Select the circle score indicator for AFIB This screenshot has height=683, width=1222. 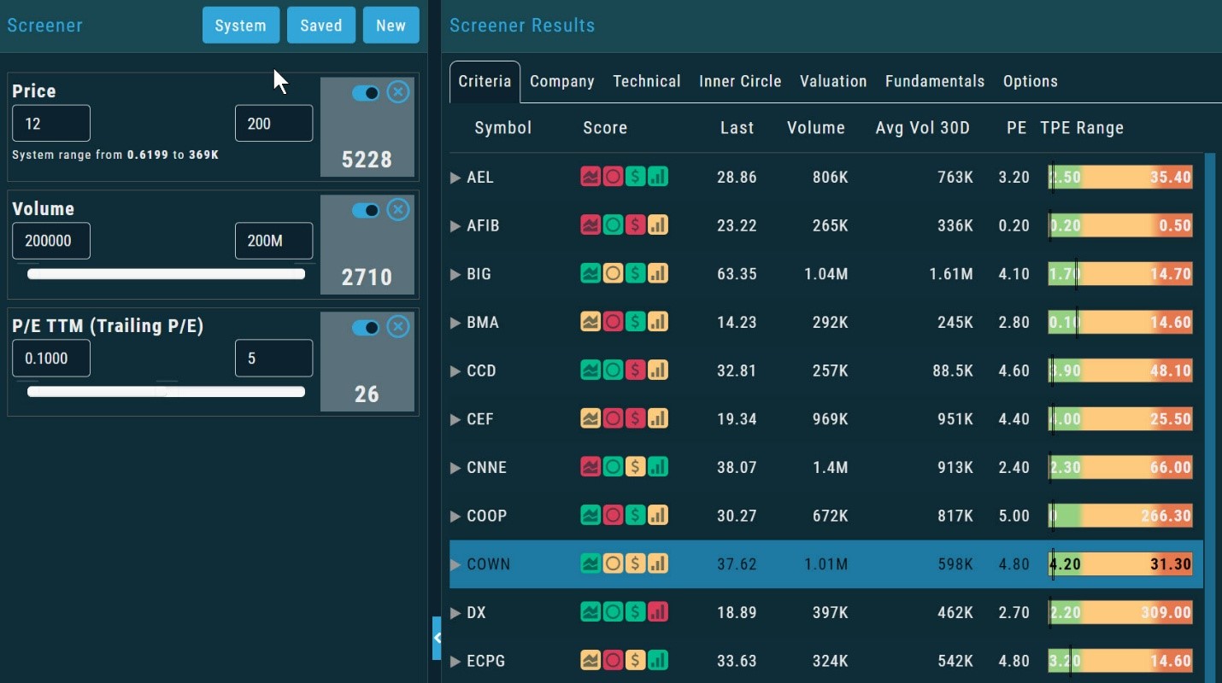pyautogui.click(x=613, y=225)
